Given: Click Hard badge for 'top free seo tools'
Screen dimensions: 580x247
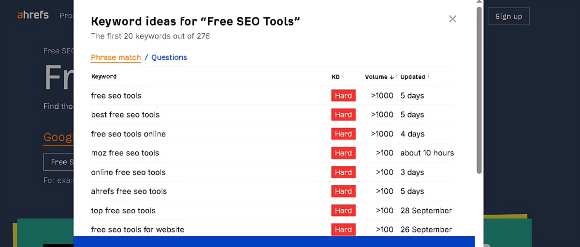Looking at the screenshot, I should [x=343, y=211].
